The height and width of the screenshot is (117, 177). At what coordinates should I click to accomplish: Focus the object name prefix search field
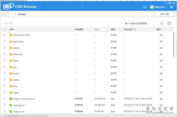click(143, 23)
